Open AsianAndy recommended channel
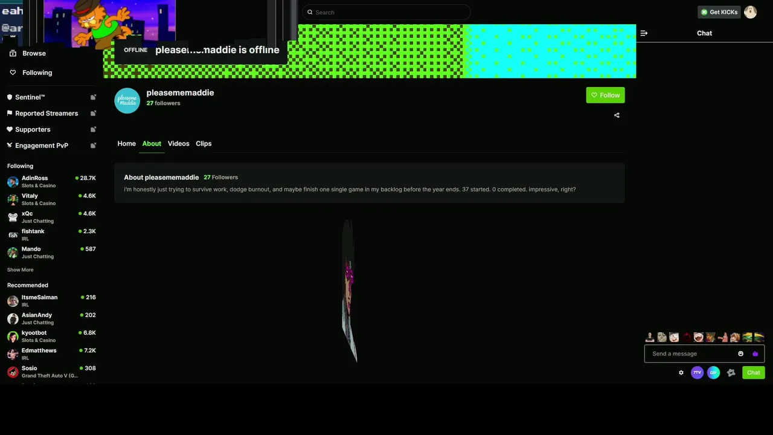Image resolution: width=773 pixels, height=435 pixels. pyautogui.click(x=51, y=318)
